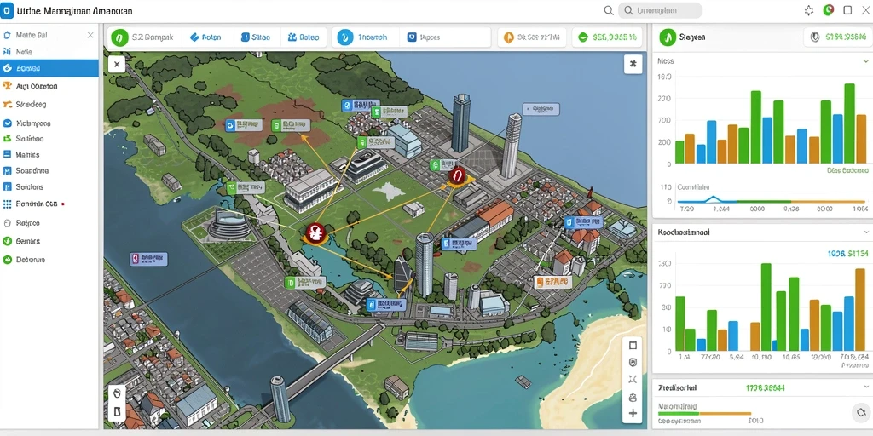The width and height of the screenshot is (873, 436).
Task: Click the green dollar amount pill in toolbar
Action: click(607, 37)
